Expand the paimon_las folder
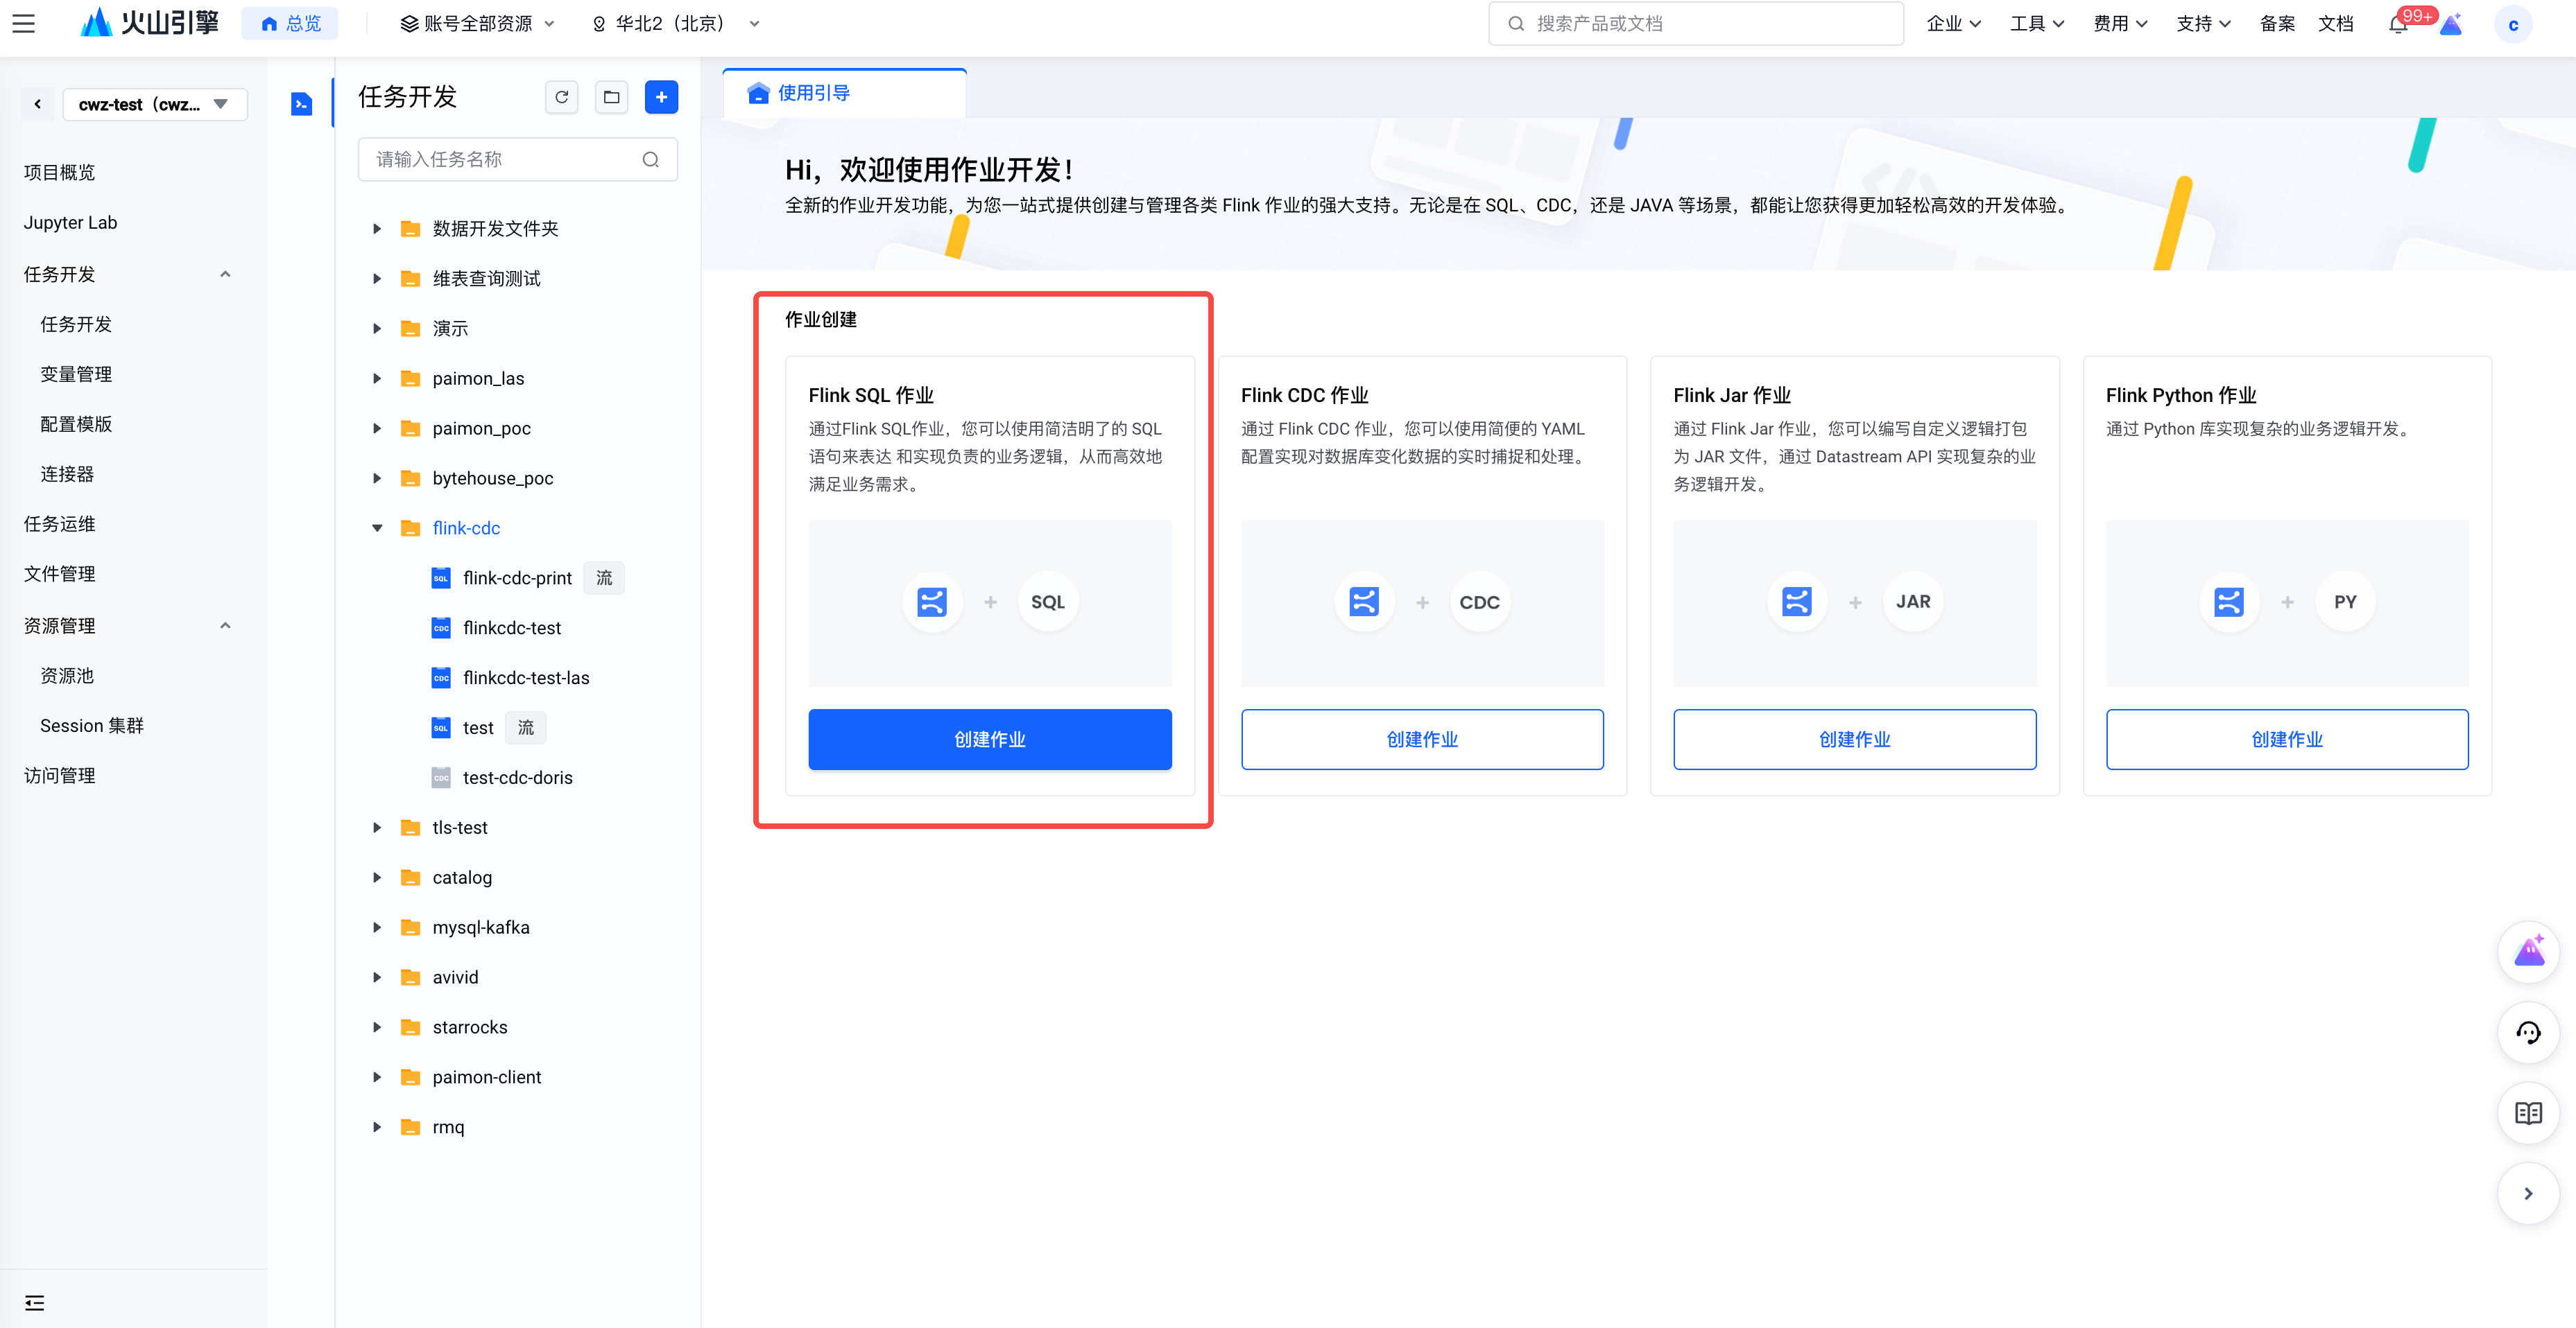Viewport: 2576px width, 1328px height. (377, 378)
